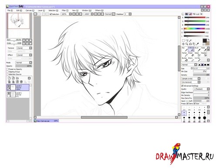Toggle pressure Size checkbox

click(x=194, y=103)
